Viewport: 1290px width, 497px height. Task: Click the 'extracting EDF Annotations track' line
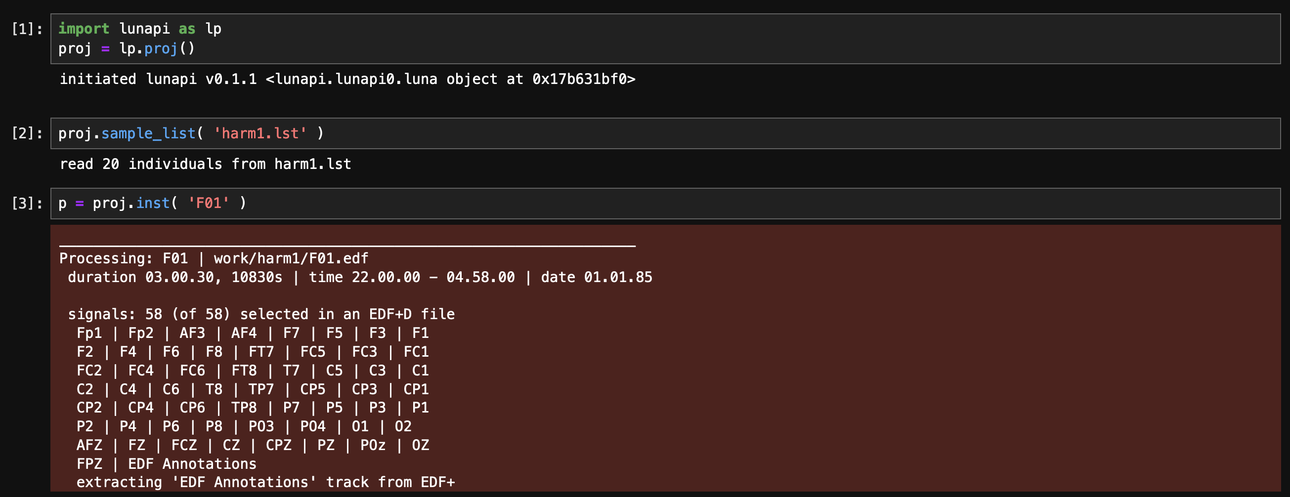click(x=265, y=483)
